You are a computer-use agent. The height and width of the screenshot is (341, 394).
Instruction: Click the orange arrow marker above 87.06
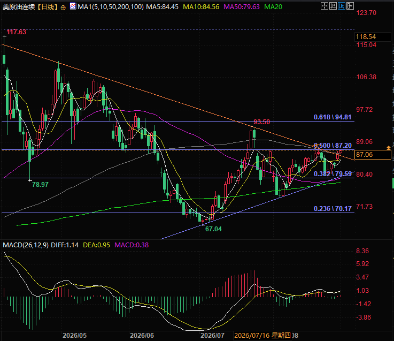[x=389, y=148]
